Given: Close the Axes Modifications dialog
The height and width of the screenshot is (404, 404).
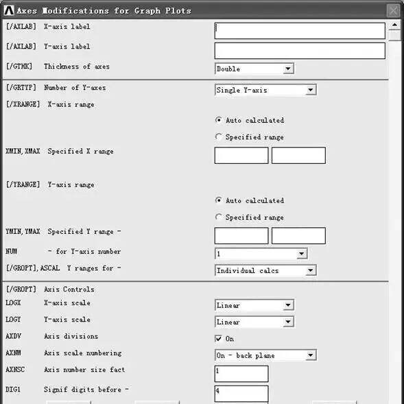Looking at the screenshot, I should click(x=394, y=11).
